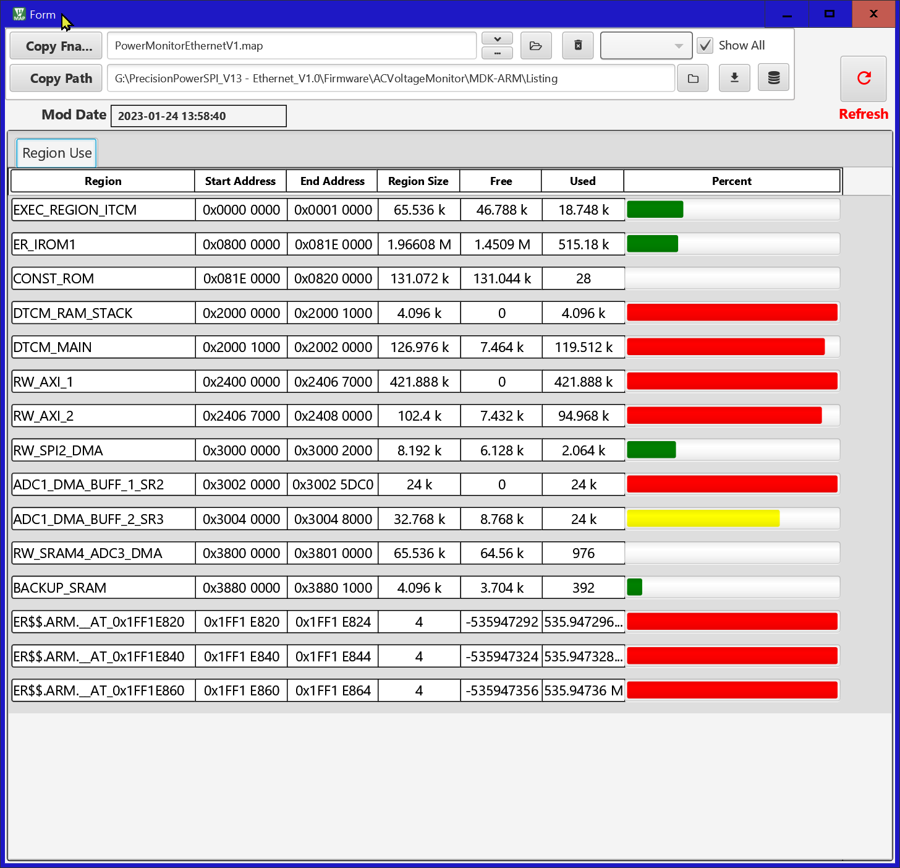Click the Region column header

[103, 181]
